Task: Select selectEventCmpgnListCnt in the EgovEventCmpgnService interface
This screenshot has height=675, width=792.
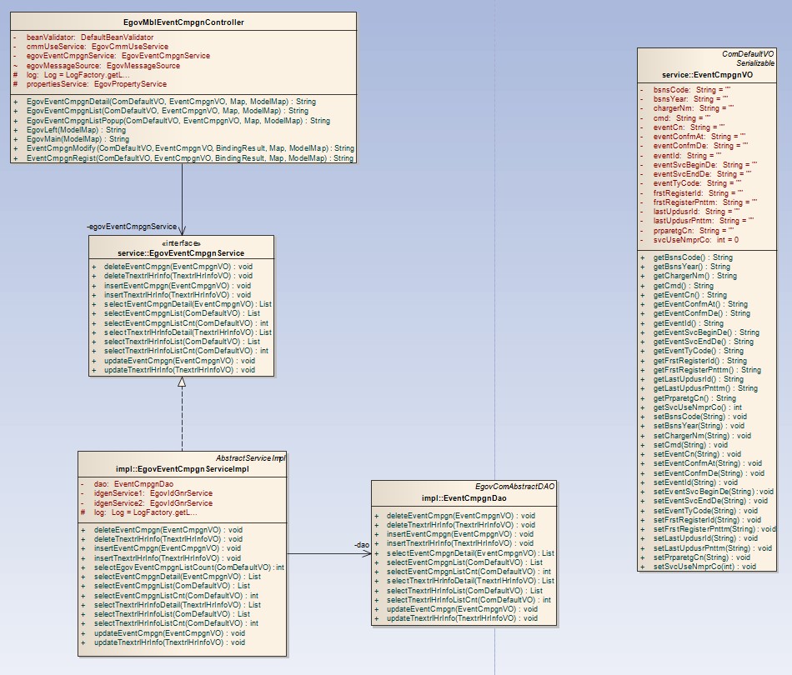Action: tap(178, 322)
